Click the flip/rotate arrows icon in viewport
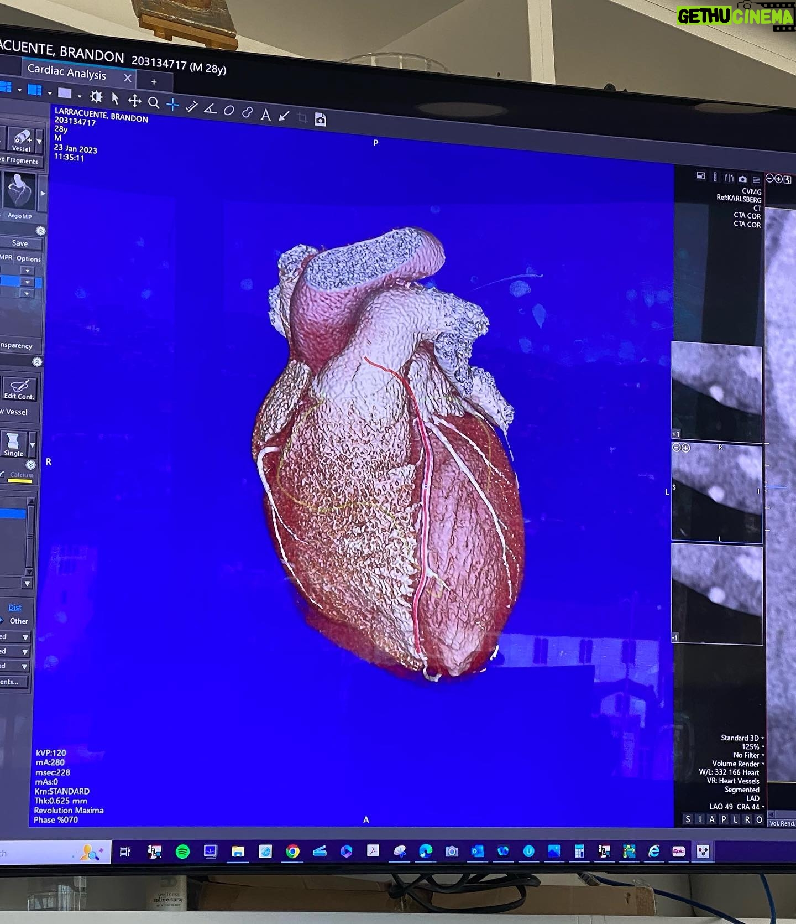The width and height of the screenshot is (796, 924). [x=729, y=178]
